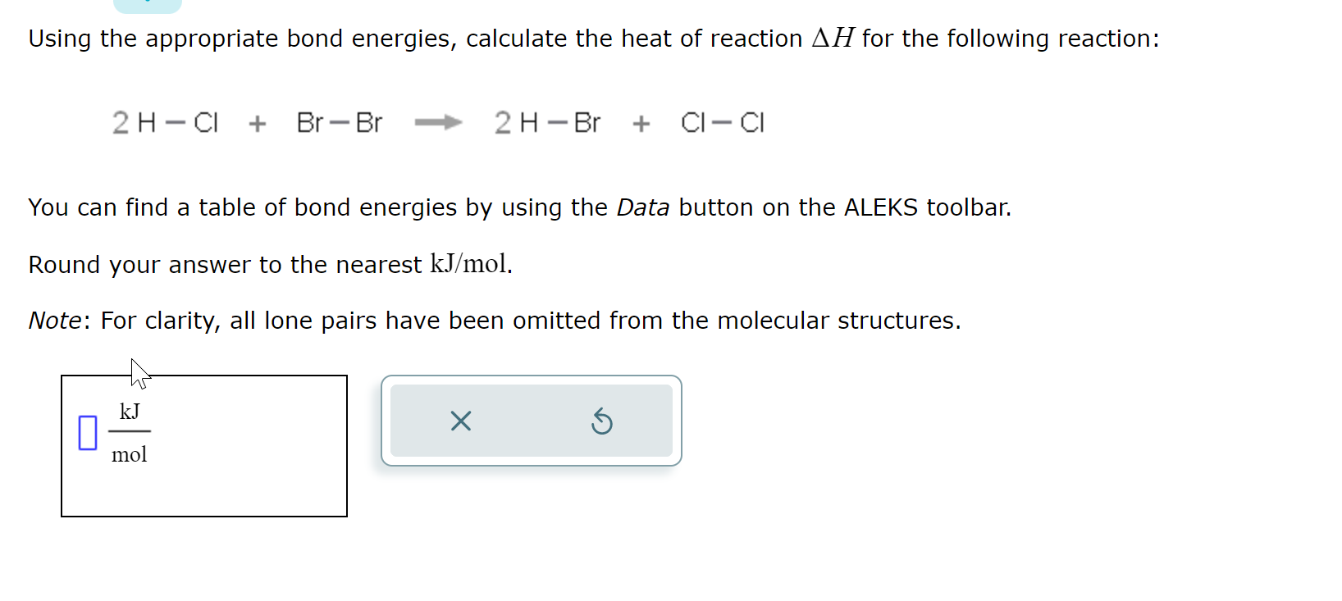Expand the rounded control group containing X and undo
1342x601 pixels.
532,421
